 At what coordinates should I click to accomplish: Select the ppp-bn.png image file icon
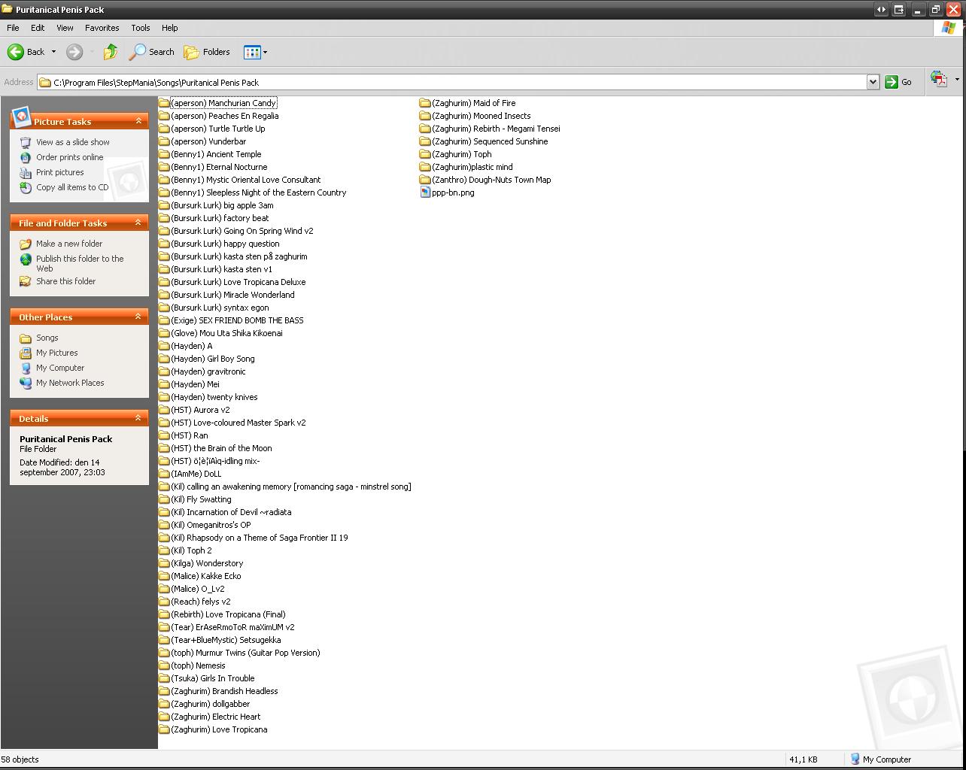pyautogui.click(x=425, y=192)
